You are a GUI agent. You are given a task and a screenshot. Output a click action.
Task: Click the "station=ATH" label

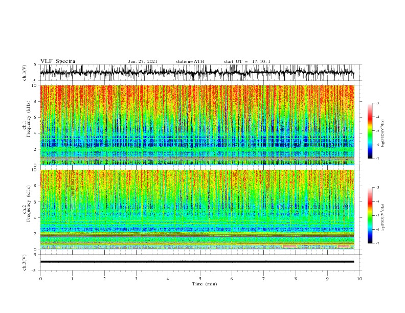[x=190, y=61]
